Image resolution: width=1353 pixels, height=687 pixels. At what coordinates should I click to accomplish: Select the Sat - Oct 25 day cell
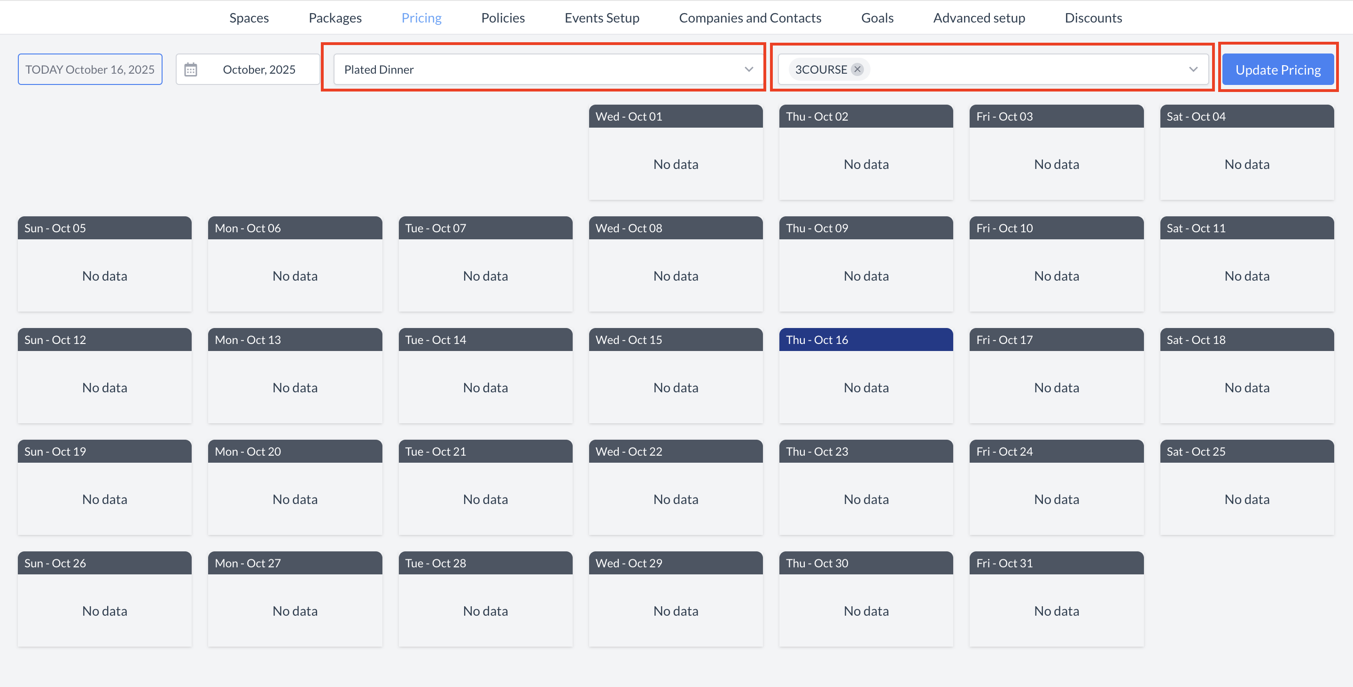click(x=1246, y=487)
